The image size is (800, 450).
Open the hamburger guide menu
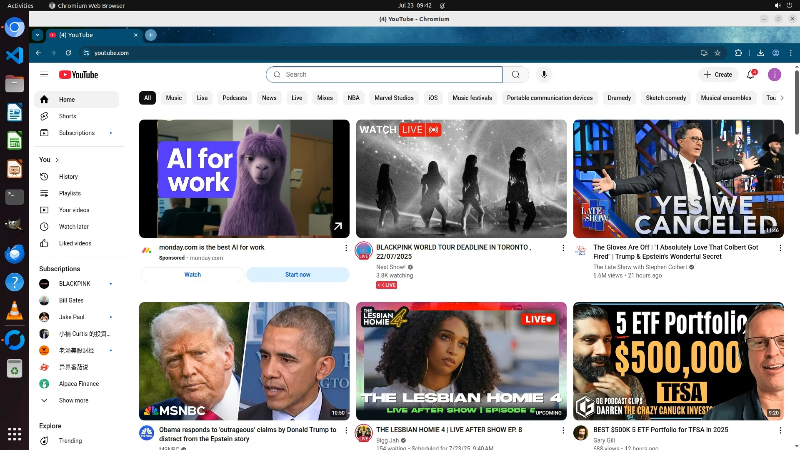(44, 75)
